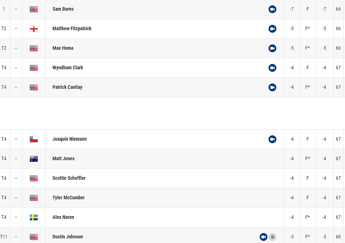Click the England flag beside Matthew Fitzpatrick
This screenshot has height=243, width=345.
(x=34, y=29)
